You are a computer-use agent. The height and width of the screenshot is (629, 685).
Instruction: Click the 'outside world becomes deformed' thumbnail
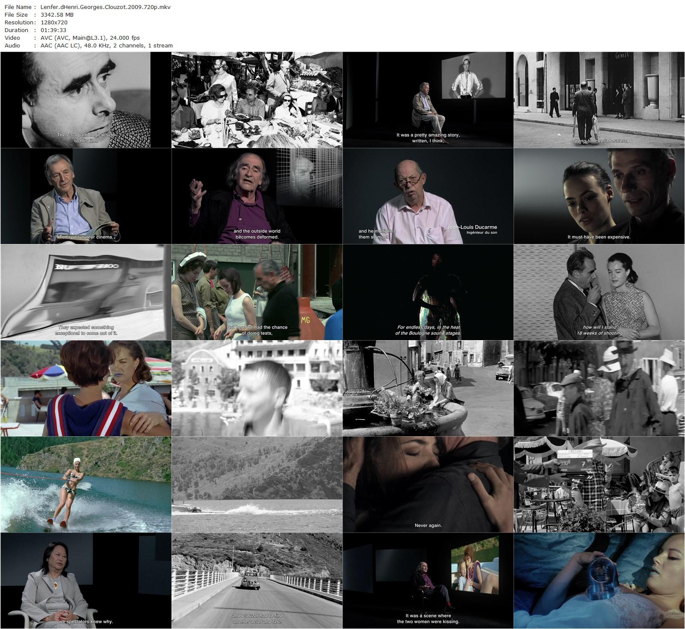coord(257,196)
